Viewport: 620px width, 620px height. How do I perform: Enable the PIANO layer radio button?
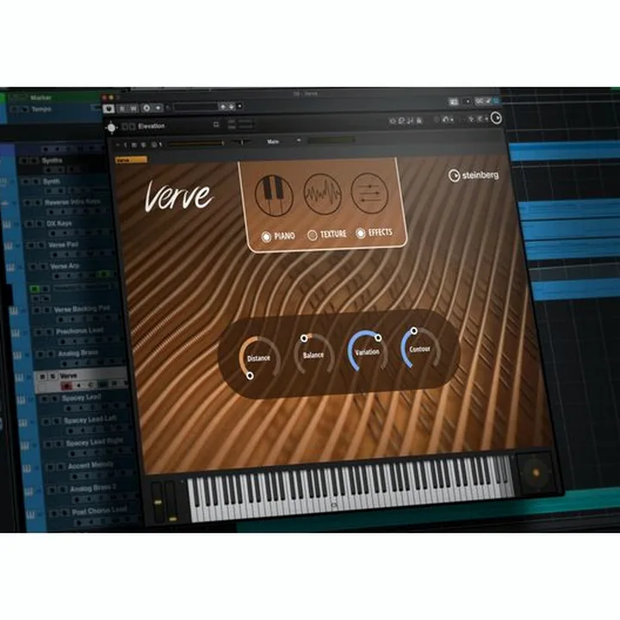point(266,237)
